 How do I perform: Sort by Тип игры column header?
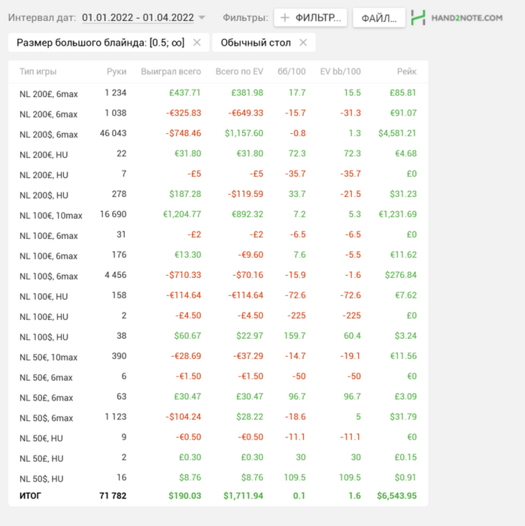[38, 72]
